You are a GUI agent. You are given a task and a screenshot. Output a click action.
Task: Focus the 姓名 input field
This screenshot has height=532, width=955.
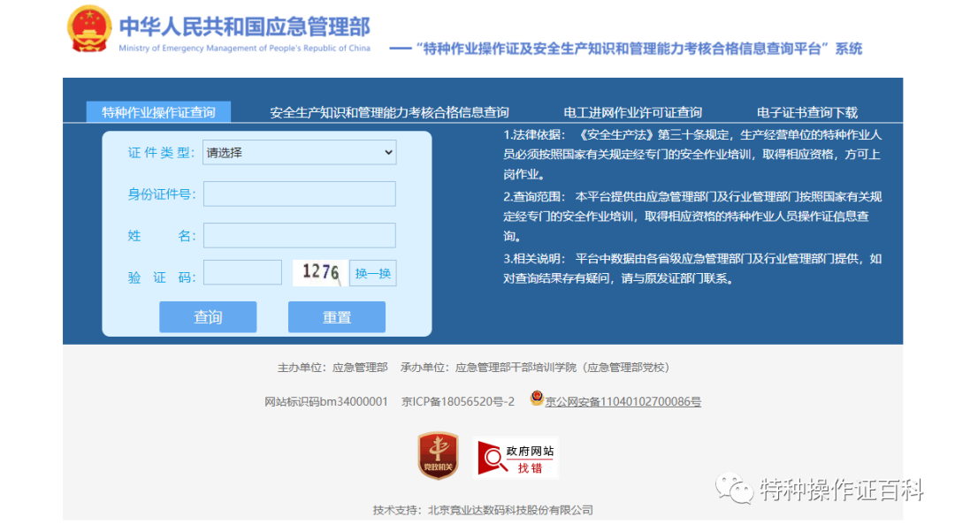300,235
